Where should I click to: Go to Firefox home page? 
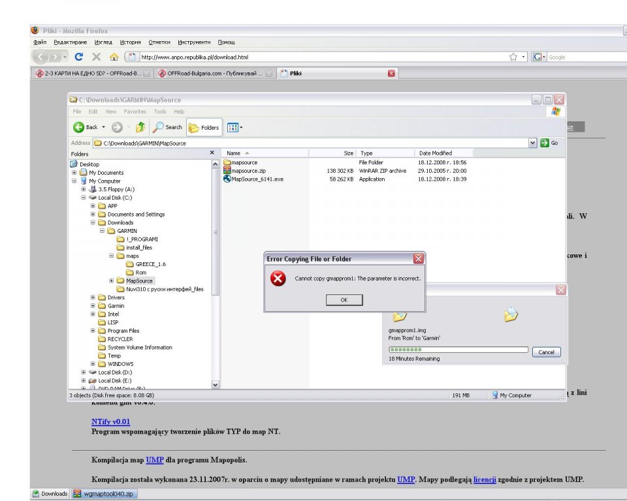click(x=114, y=57)
